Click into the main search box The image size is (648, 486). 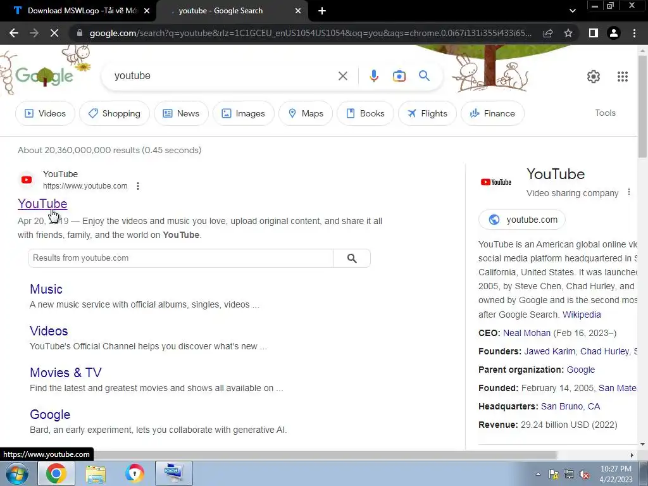223,76
